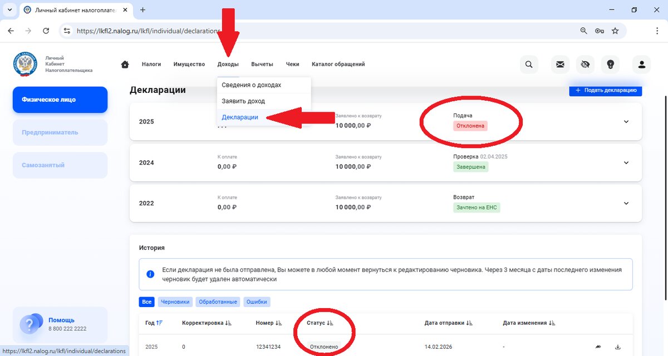Click Отклонено status in history row
This screenshot has width=668, height=356.
[323, 347]
